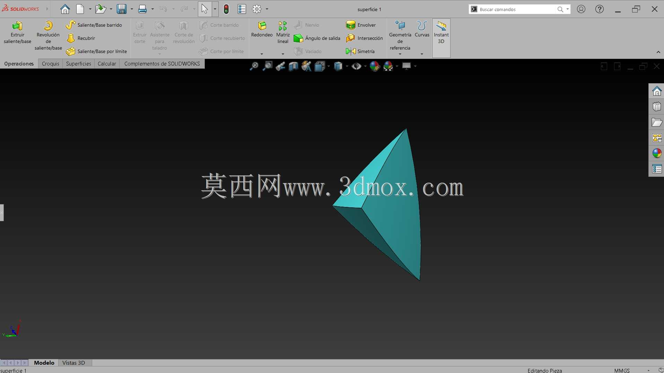The width and height of the screenshot is (664, 373).
Task: Switch to Vistas 3D tab
Action: click(x=73, y=363)
